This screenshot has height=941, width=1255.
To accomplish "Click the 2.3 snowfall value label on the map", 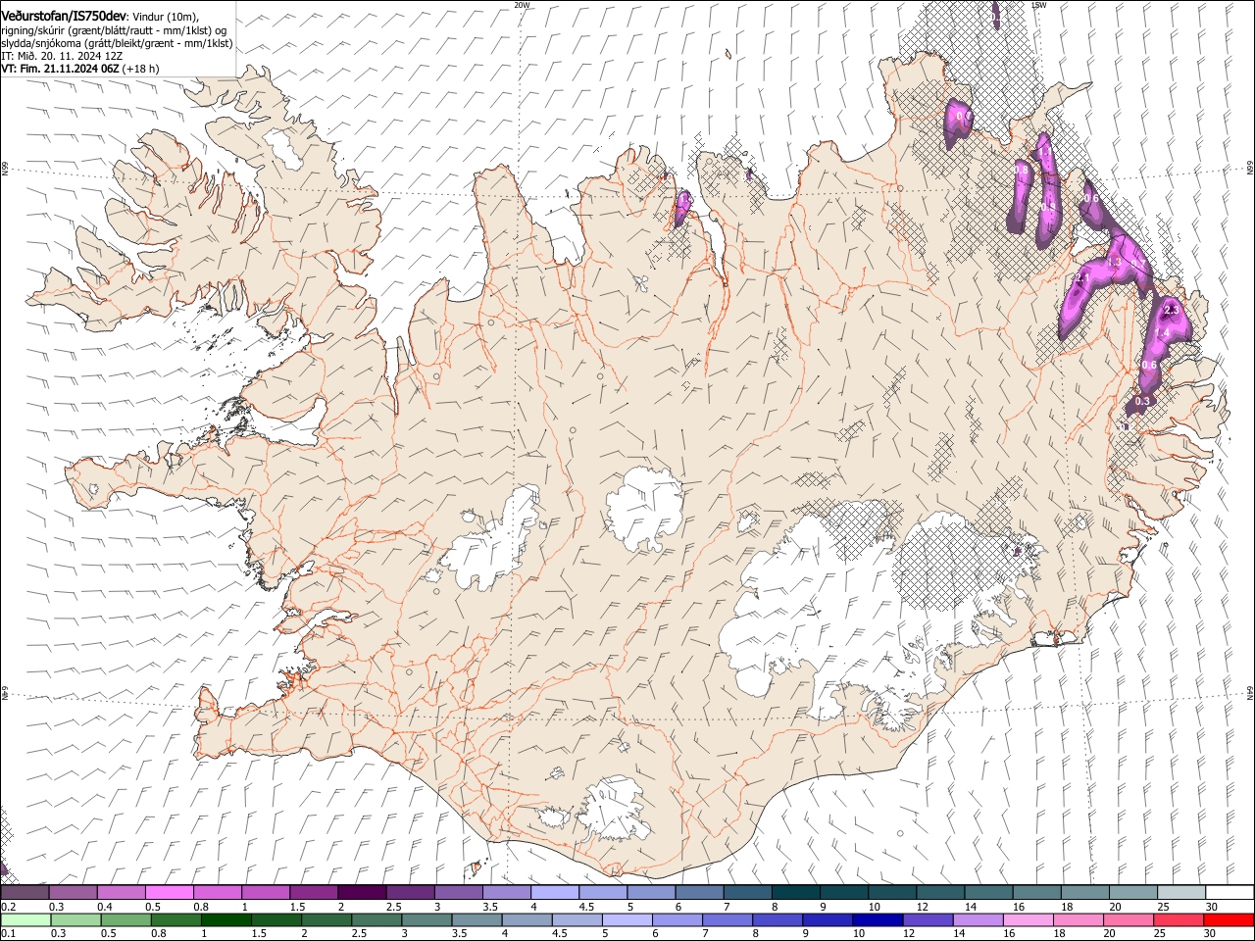I will [x=1170, y=311].
